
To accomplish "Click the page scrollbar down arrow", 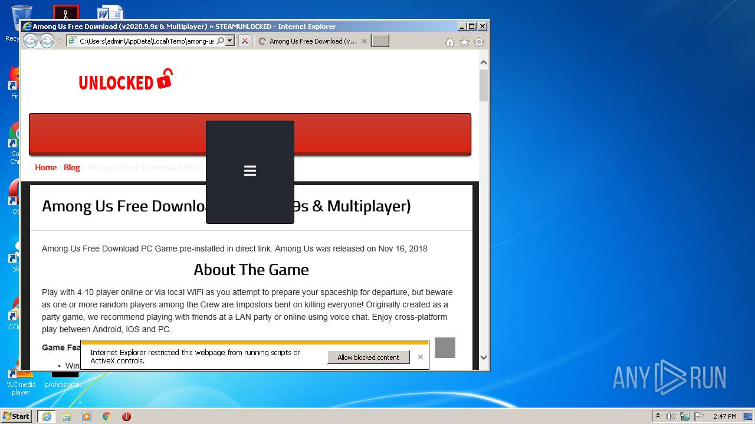I will click(484, 357).
